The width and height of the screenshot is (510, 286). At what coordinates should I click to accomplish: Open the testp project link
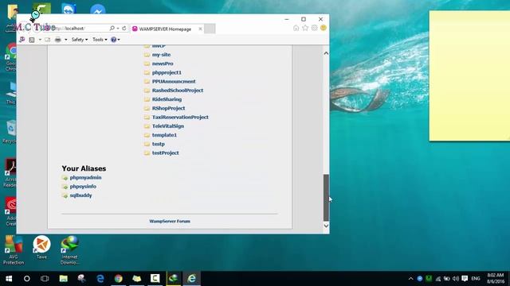158,144
